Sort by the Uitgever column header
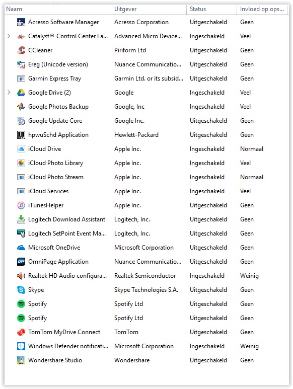The image size is (293, 389). click(x=149, y=9)
